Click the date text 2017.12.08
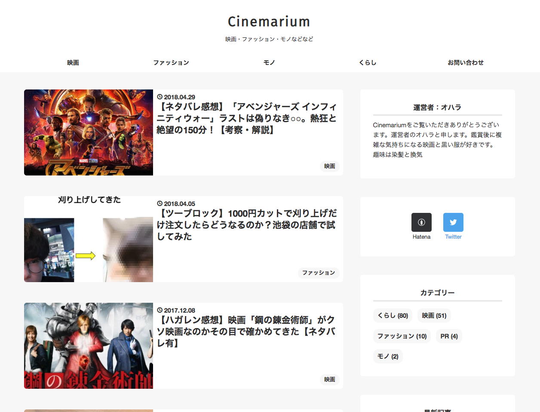The width and height of the screenshot is (540, 412). (x=179, y=310)
